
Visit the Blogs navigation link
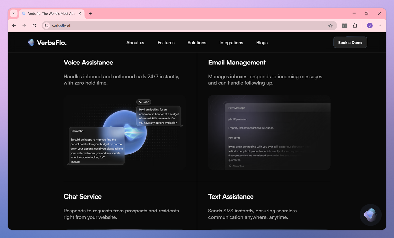click(262, 43)
